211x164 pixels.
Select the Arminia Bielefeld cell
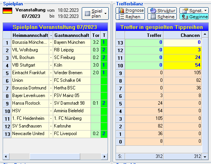tap(72, 111)
